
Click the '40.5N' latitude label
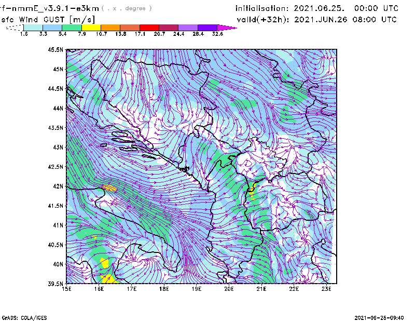[x=56, y=245]
